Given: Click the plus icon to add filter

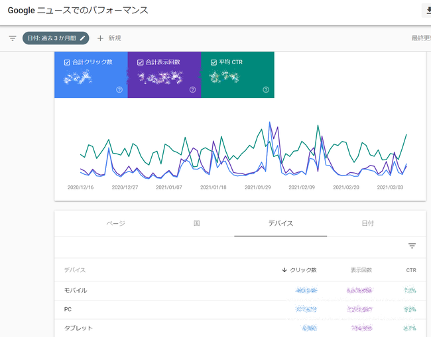Looking at the screenshot, I should (100, 38).
